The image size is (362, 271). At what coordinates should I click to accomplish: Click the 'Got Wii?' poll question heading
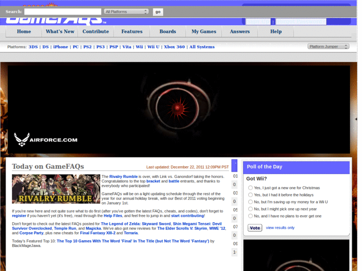tap(257, 178)
